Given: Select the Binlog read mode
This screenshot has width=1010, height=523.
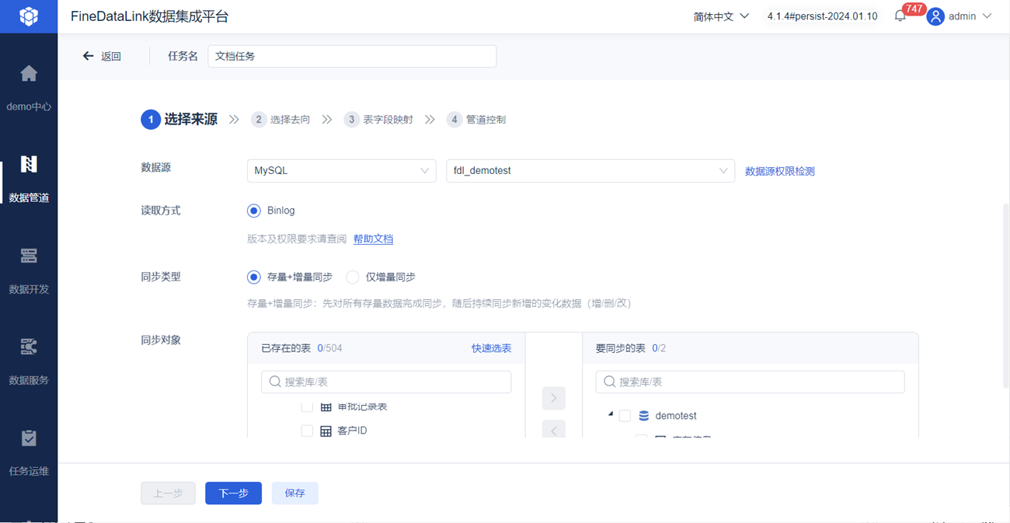Looking at the screenshot, I should (254, 211).
